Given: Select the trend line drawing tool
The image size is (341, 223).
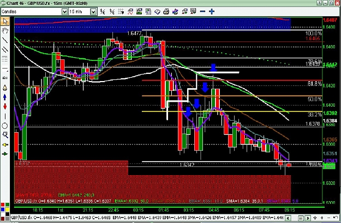Looking at the screenshot, I should [x=5, y=40].
